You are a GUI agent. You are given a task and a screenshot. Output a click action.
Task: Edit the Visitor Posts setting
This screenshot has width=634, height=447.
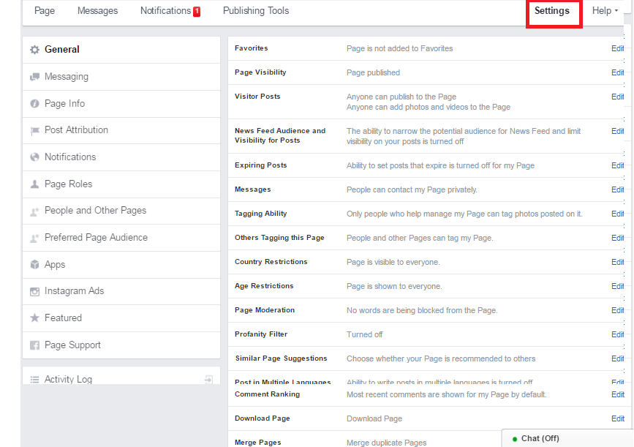coord(617,97)
